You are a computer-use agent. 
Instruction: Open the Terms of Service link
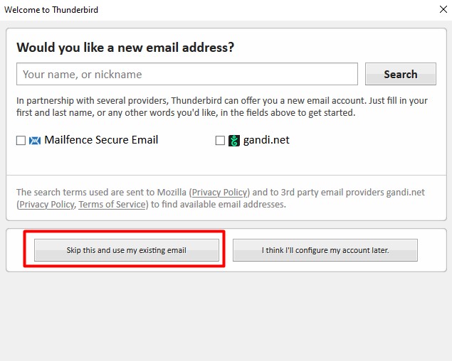pos(112,205)
